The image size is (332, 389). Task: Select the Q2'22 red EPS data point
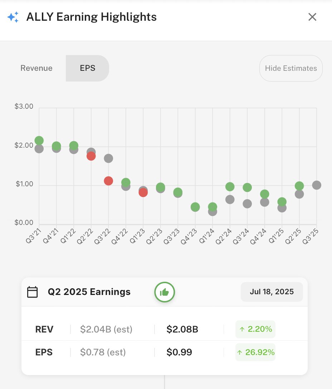coord(91,156)
